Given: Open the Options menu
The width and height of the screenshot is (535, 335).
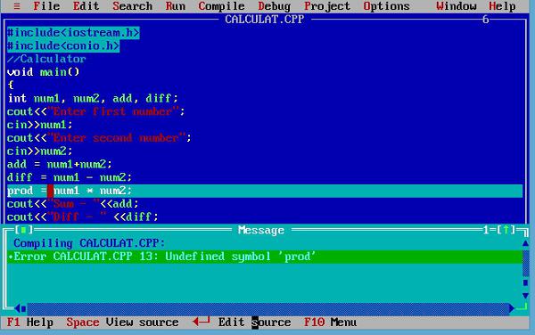Looking at the screenshot, I should point(386,6).
